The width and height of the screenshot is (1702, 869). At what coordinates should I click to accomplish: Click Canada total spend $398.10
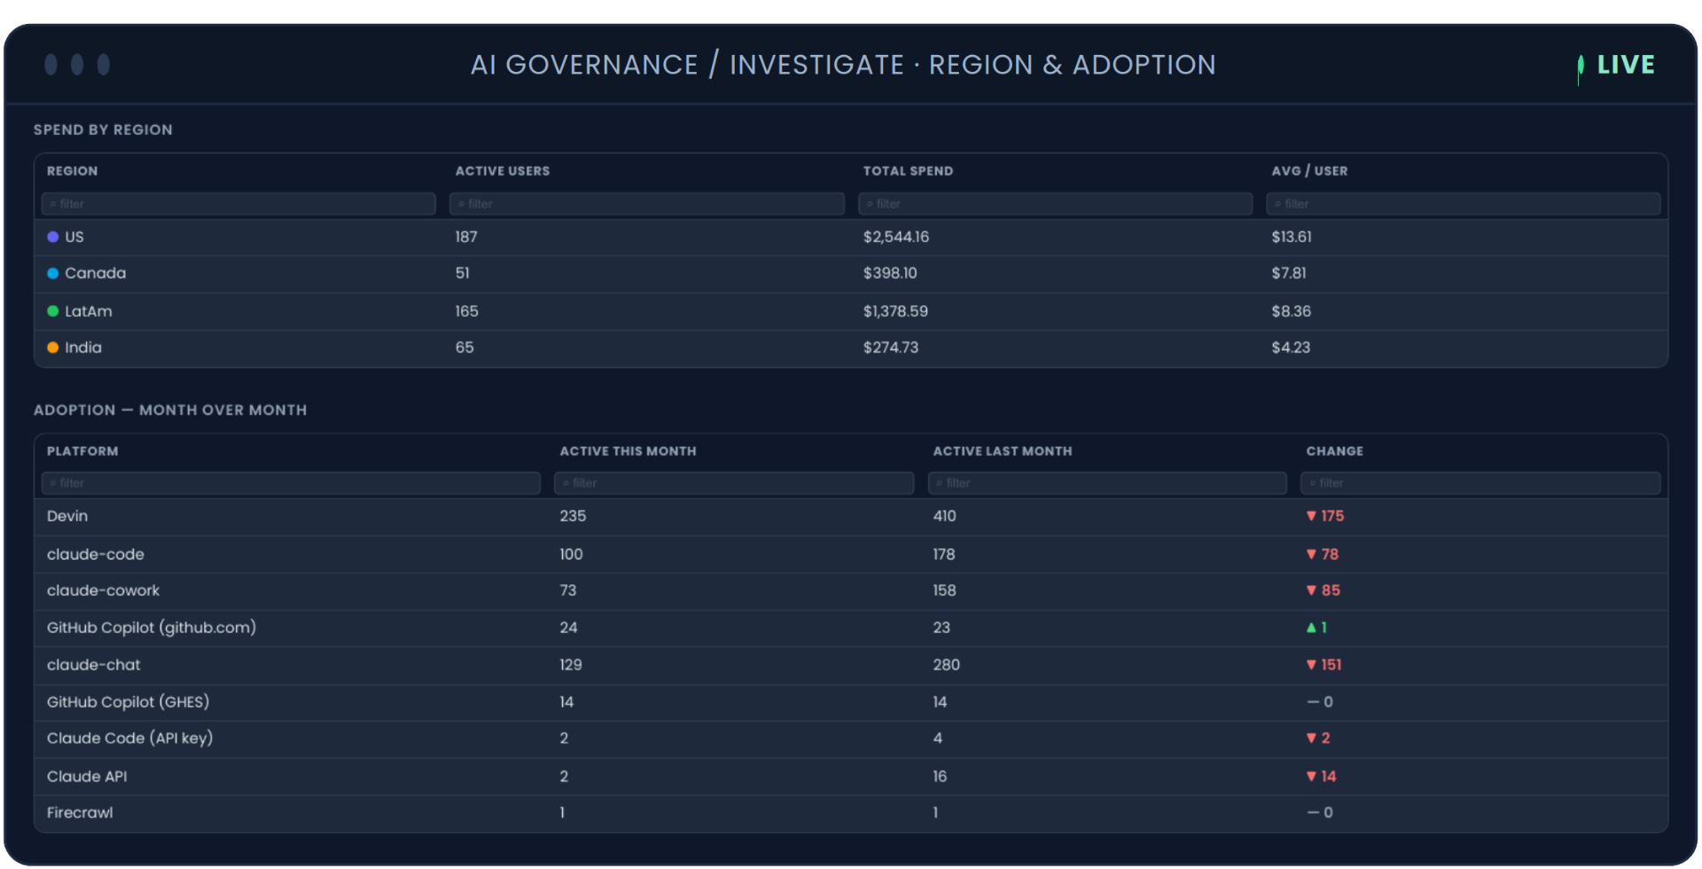coord(890,273)
